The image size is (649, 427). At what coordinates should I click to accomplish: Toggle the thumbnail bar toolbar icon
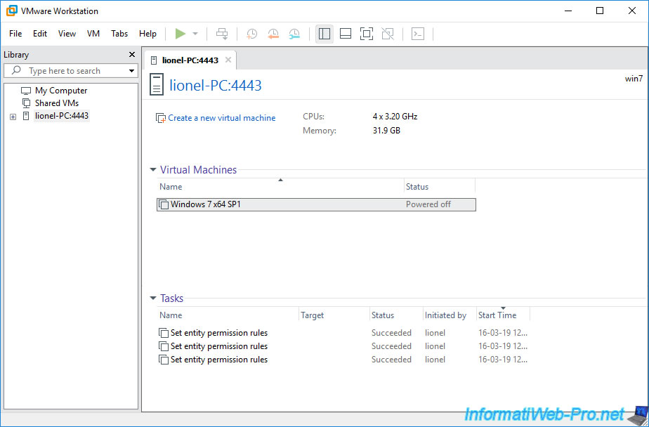(346, 34)
